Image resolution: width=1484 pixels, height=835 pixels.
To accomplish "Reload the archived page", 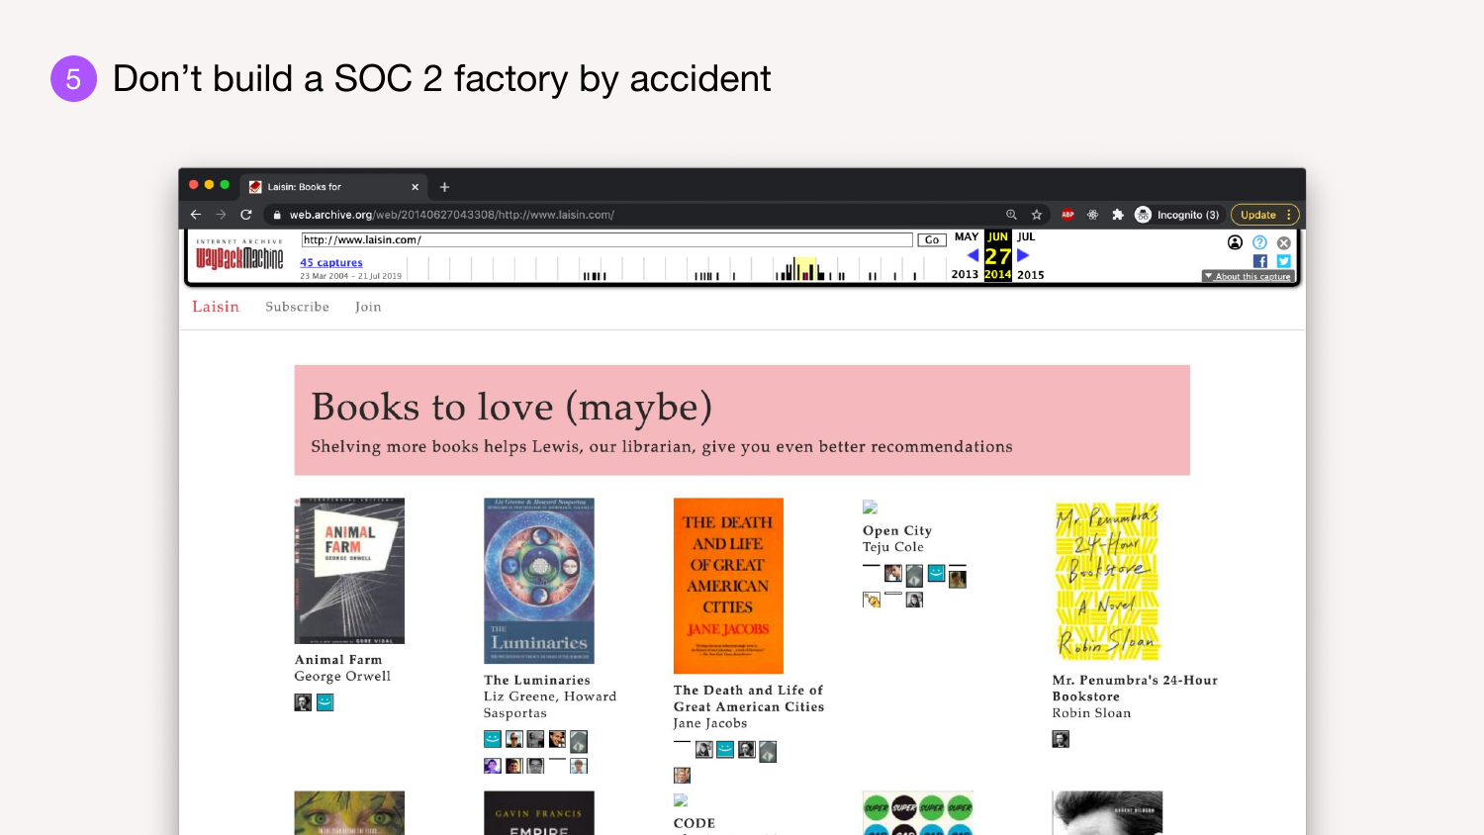I will click(x=246, y=215).
